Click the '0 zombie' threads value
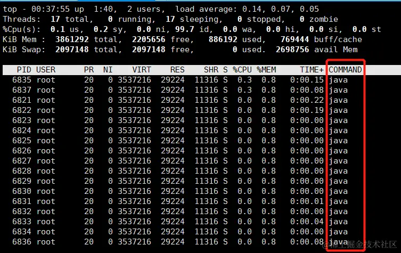The width and height of the screenshot is (401, 253). coord(318,19)
